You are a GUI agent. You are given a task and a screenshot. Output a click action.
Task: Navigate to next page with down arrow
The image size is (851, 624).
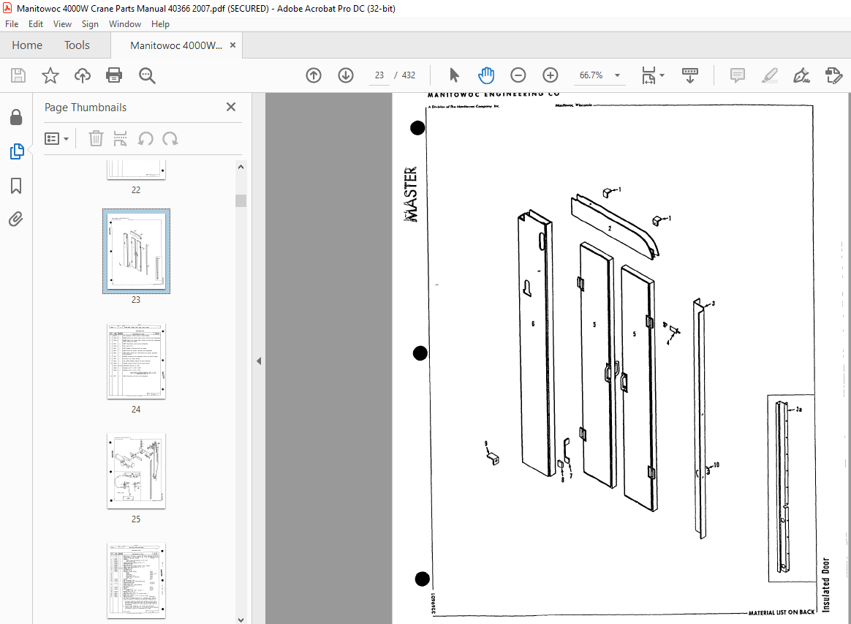345,75
